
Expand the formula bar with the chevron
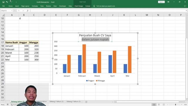pos(186,11)
